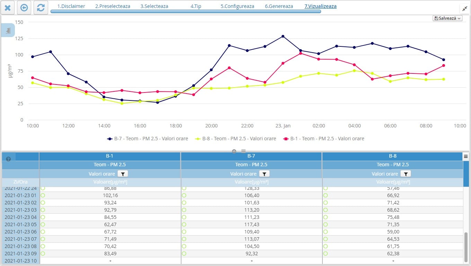Click the splitter menu icon between chart and table
The width and height of the screenshot is (471, 266).
(x=243, y=151)
